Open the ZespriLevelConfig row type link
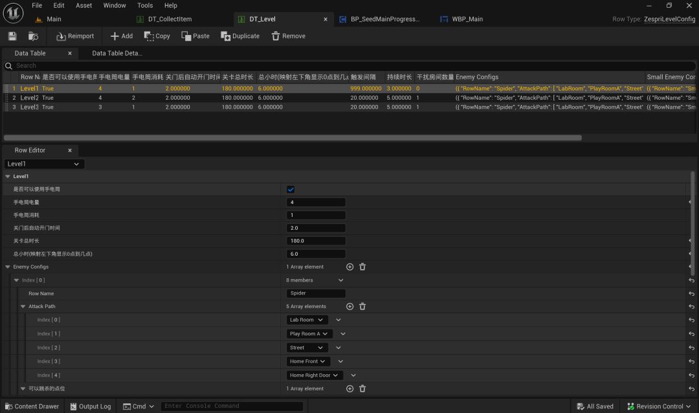The width and height of the screenshot is (699, 413). pyautogui.click(x=669, y=19)
